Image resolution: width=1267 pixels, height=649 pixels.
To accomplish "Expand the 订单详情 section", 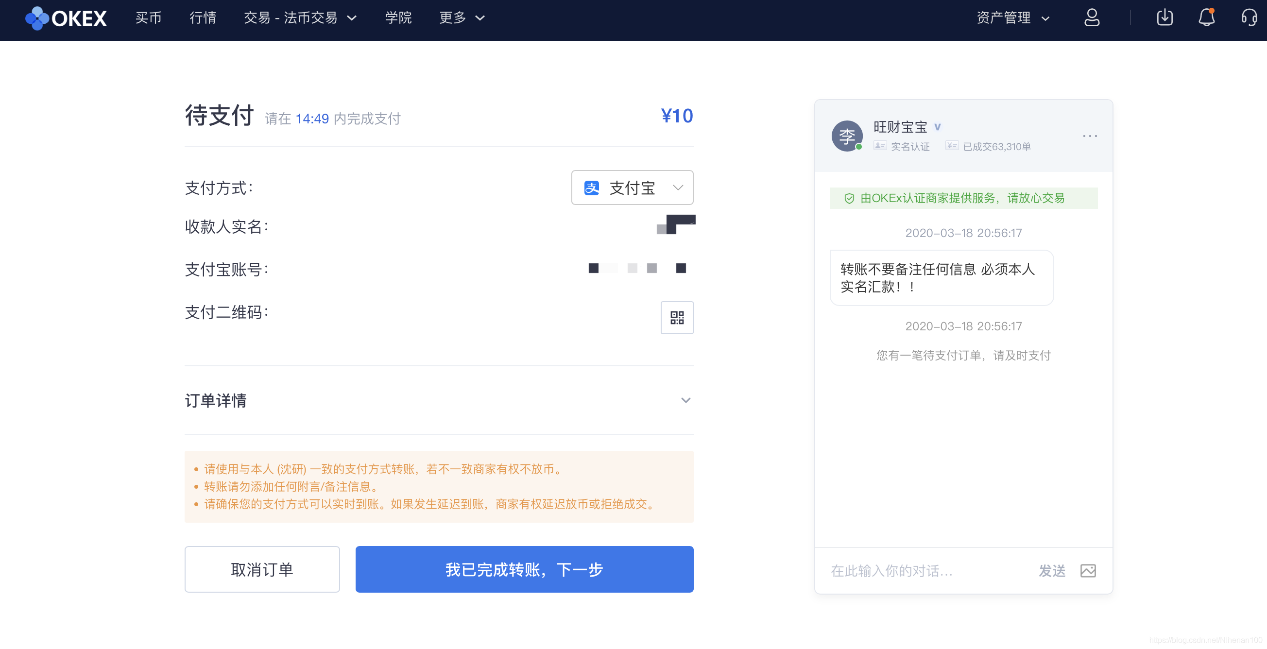I will [439, 400].
